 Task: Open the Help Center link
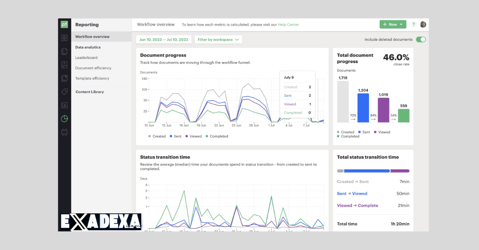(x=287, y=25)
